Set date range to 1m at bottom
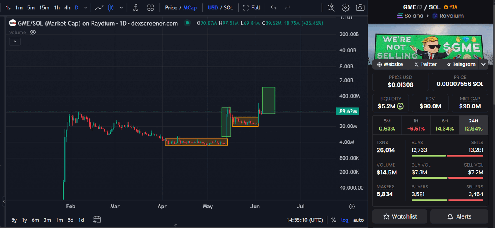This screenshot has width=495, height=228. (59, 220)
